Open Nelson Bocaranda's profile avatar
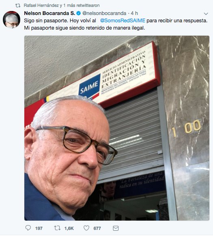 point(11,19)
